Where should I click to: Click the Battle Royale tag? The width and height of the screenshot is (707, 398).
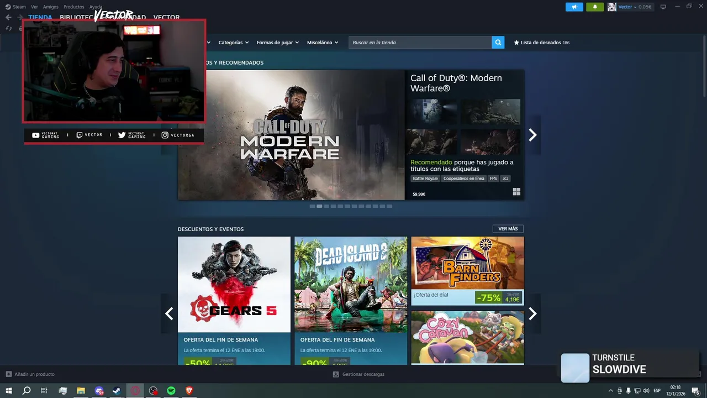click(425, 179)
